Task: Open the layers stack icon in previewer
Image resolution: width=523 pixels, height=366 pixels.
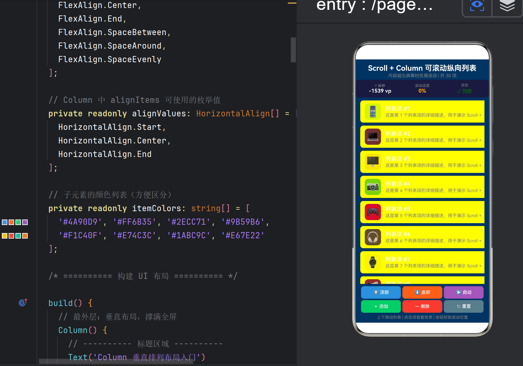Action: (x=507, y=5)
